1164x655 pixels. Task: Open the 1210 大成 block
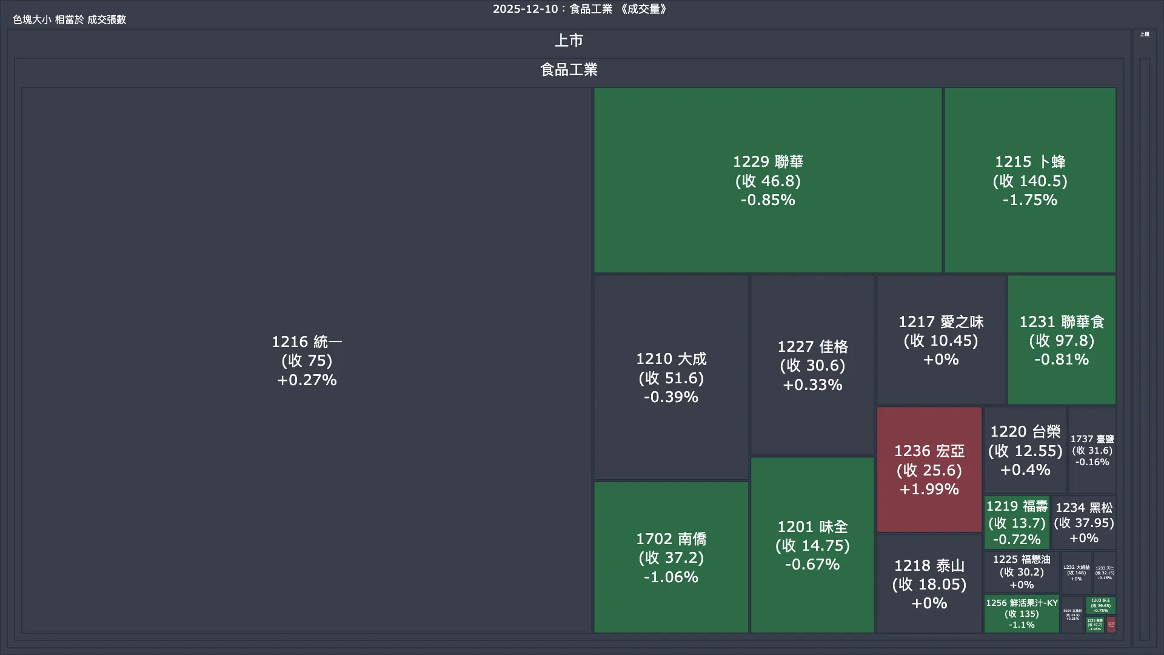pyautogui.click(x=671, y=377)
